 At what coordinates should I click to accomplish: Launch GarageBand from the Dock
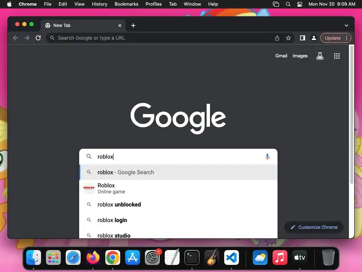pyautogui.click(x=212, y=257)
